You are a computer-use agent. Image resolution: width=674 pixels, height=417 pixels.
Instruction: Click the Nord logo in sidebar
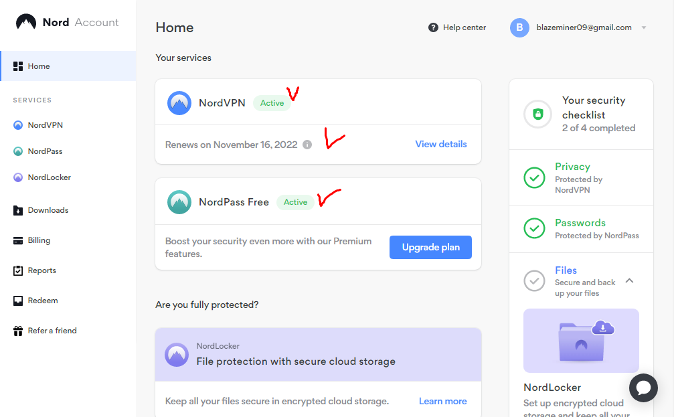26,22
